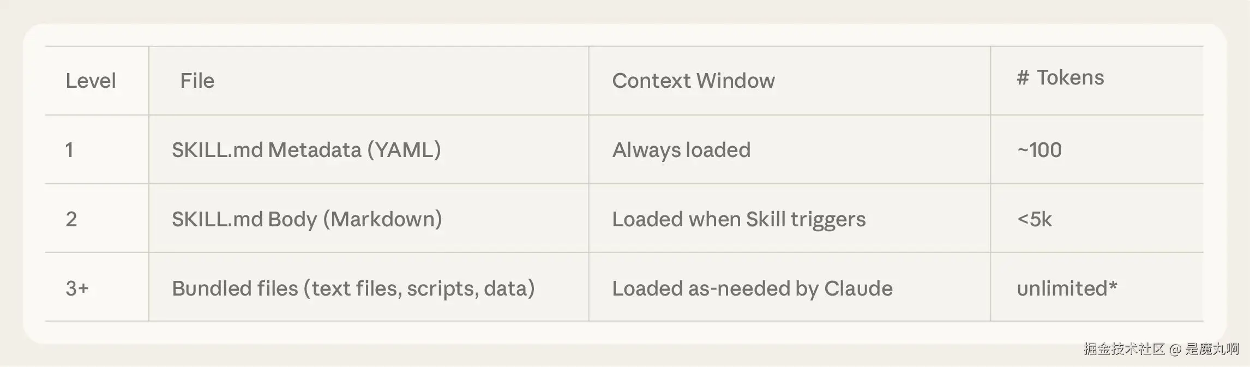The image size is (1250, 367).
Task: Click the @ symbol in the watermark
Action: [1175, 349]
